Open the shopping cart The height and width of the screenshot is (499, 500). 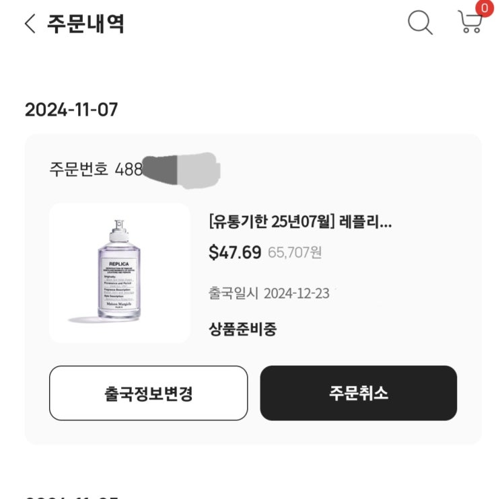click(x=470, y=22)
